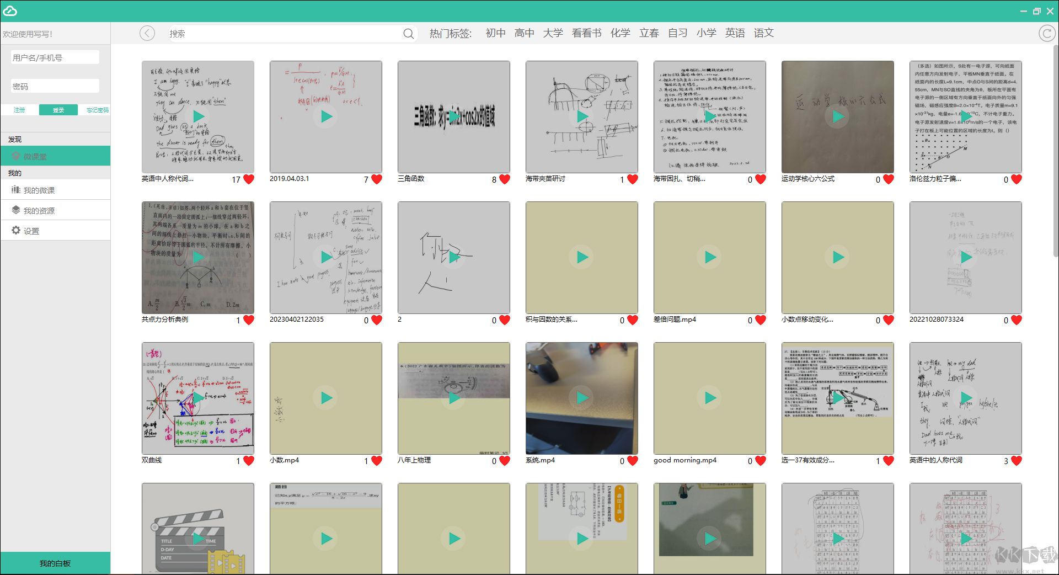Like the 英语中人称代词... video heart
The image size is (1059, 575).
click(x=249, y=179)
